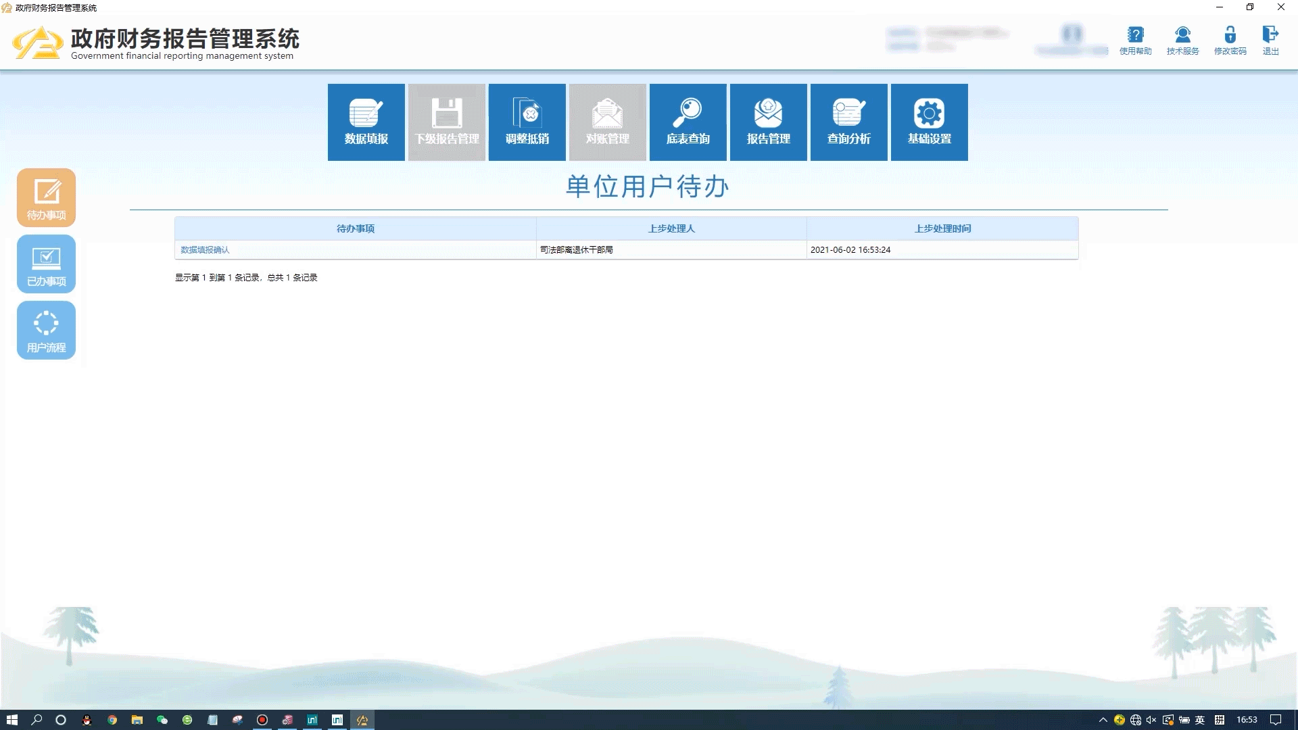Click the 技术服务 technical support icon
This screenshot has width=1298, height=730.
click(1182, 40)
